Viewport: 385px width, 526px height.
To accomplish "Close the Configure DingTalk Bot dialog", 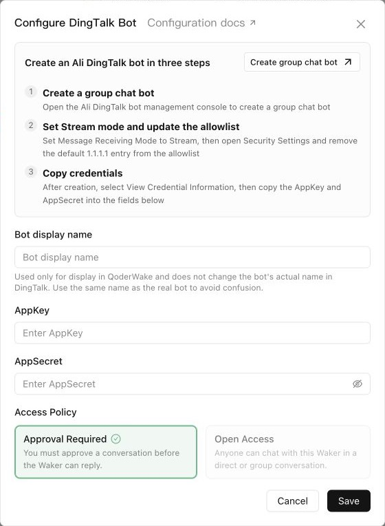I will pos(360,24).
